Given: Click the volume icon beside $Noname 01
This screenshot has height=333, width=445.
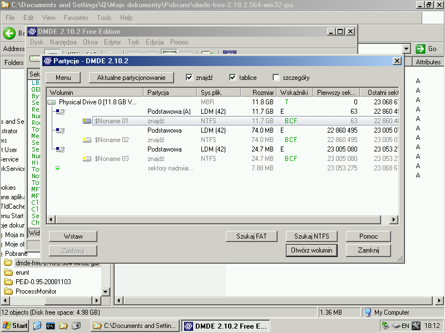Looking at the screenshot, I should (x=87, y=121).
